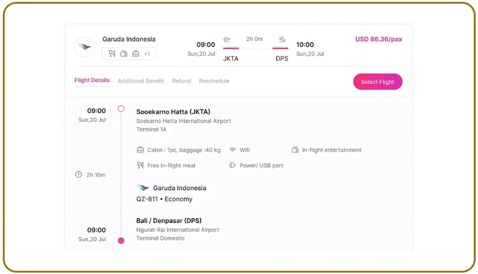Click the Free in-flight meal cutlery icon
Screen dimensions: 478x274
pos(140,165)
